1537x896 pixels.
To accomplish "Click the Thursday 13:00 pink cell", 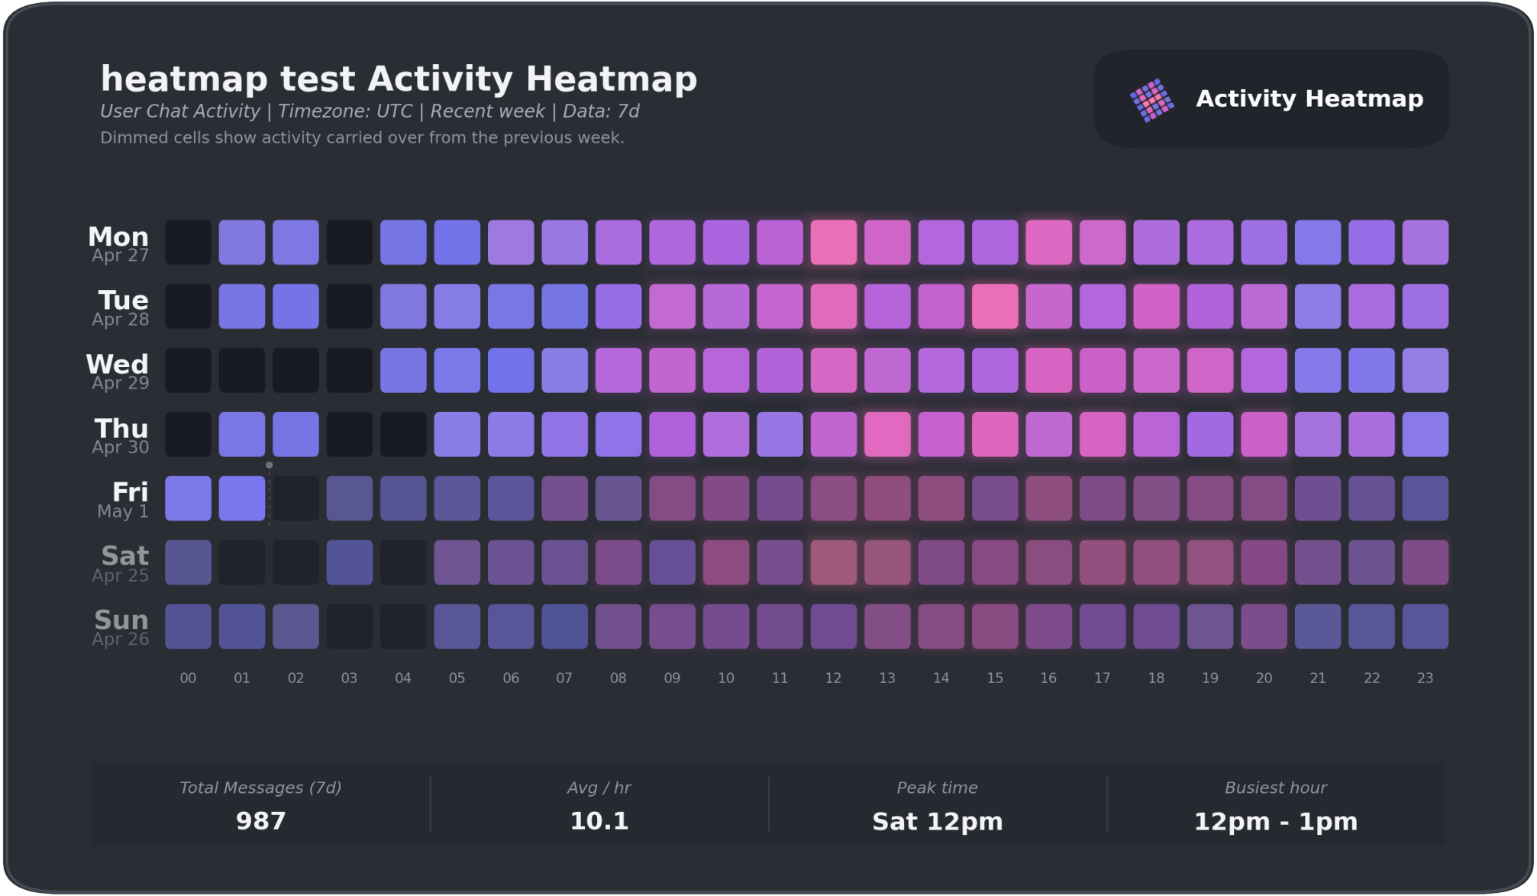I will pyautogui.click(x=887, y=434).
